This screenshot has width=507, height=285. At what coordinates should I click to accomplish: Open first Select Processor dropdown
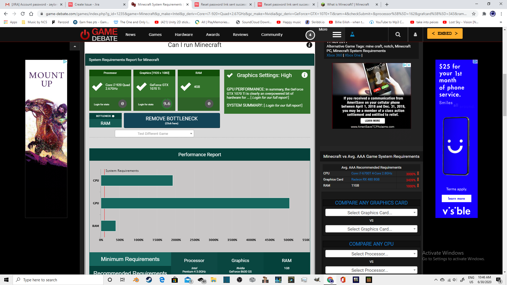pos(371,254)
